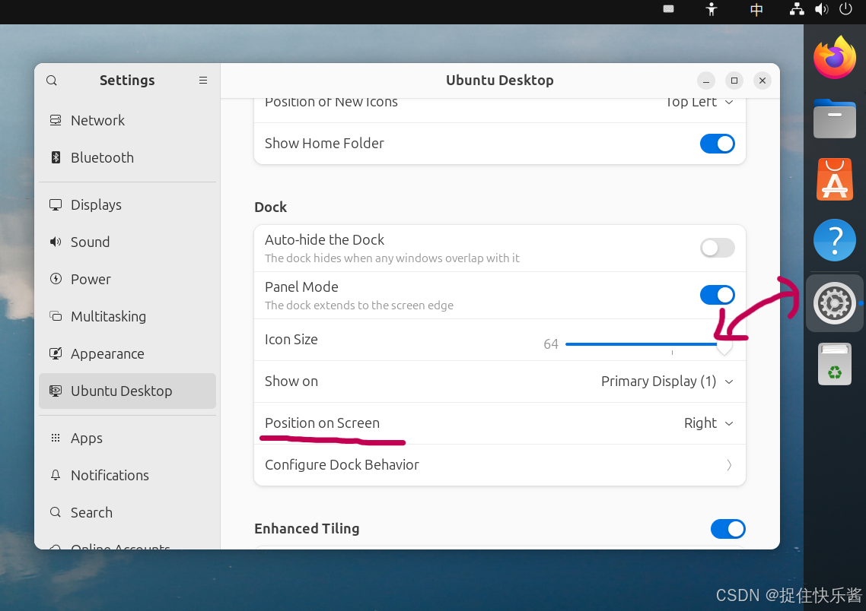The height and width of the screenshot is (611, 866).
Task: Click the volume icon in the top bar
Action: tap(821, 9)
